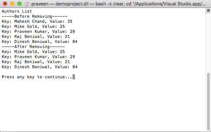Click the split pane icon above scrollbar

point(208,10)
